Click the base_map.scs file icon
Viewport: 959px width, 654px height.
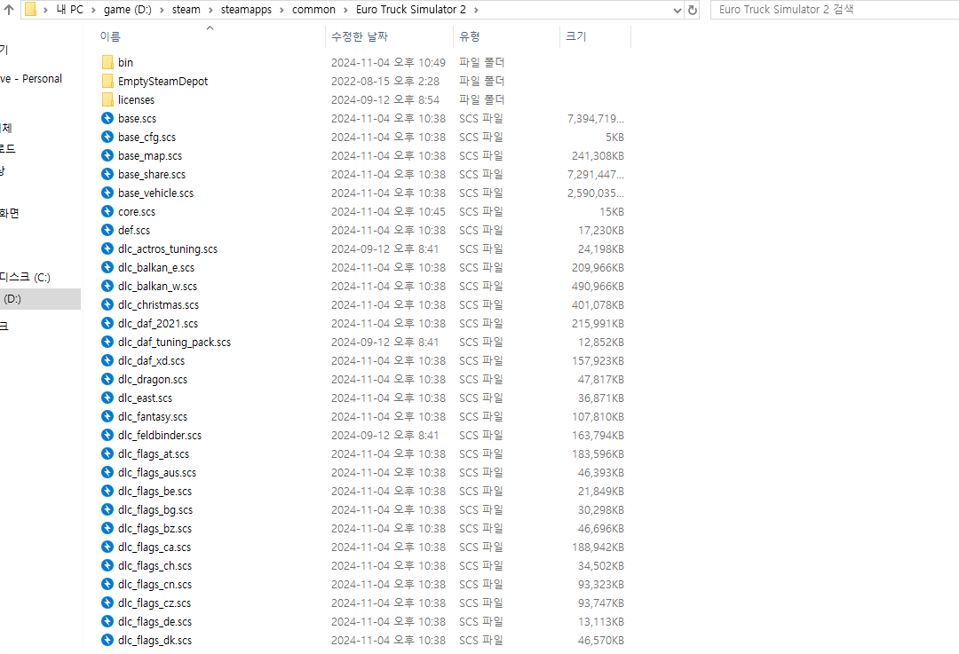(x=107, y=155)
